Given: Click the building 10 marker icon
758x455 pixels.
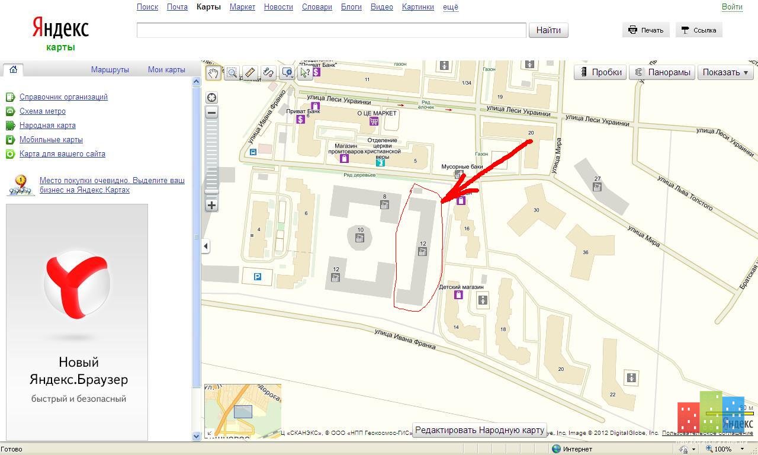Looking at the screenshot, I should coord(359,238).
